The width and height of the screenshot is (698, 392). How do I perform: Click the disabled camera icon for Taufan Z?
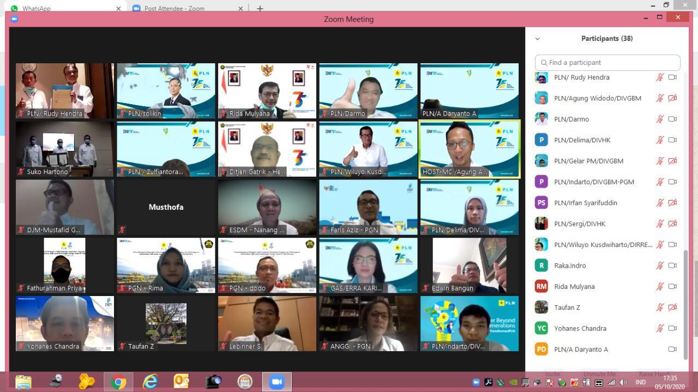pos(672,307)
